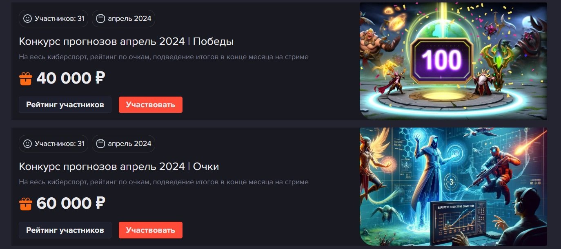Click calendar icon in Очки date badge
Image resolution: width=561 pixels, height=249 pixels.
coord(100,143)
